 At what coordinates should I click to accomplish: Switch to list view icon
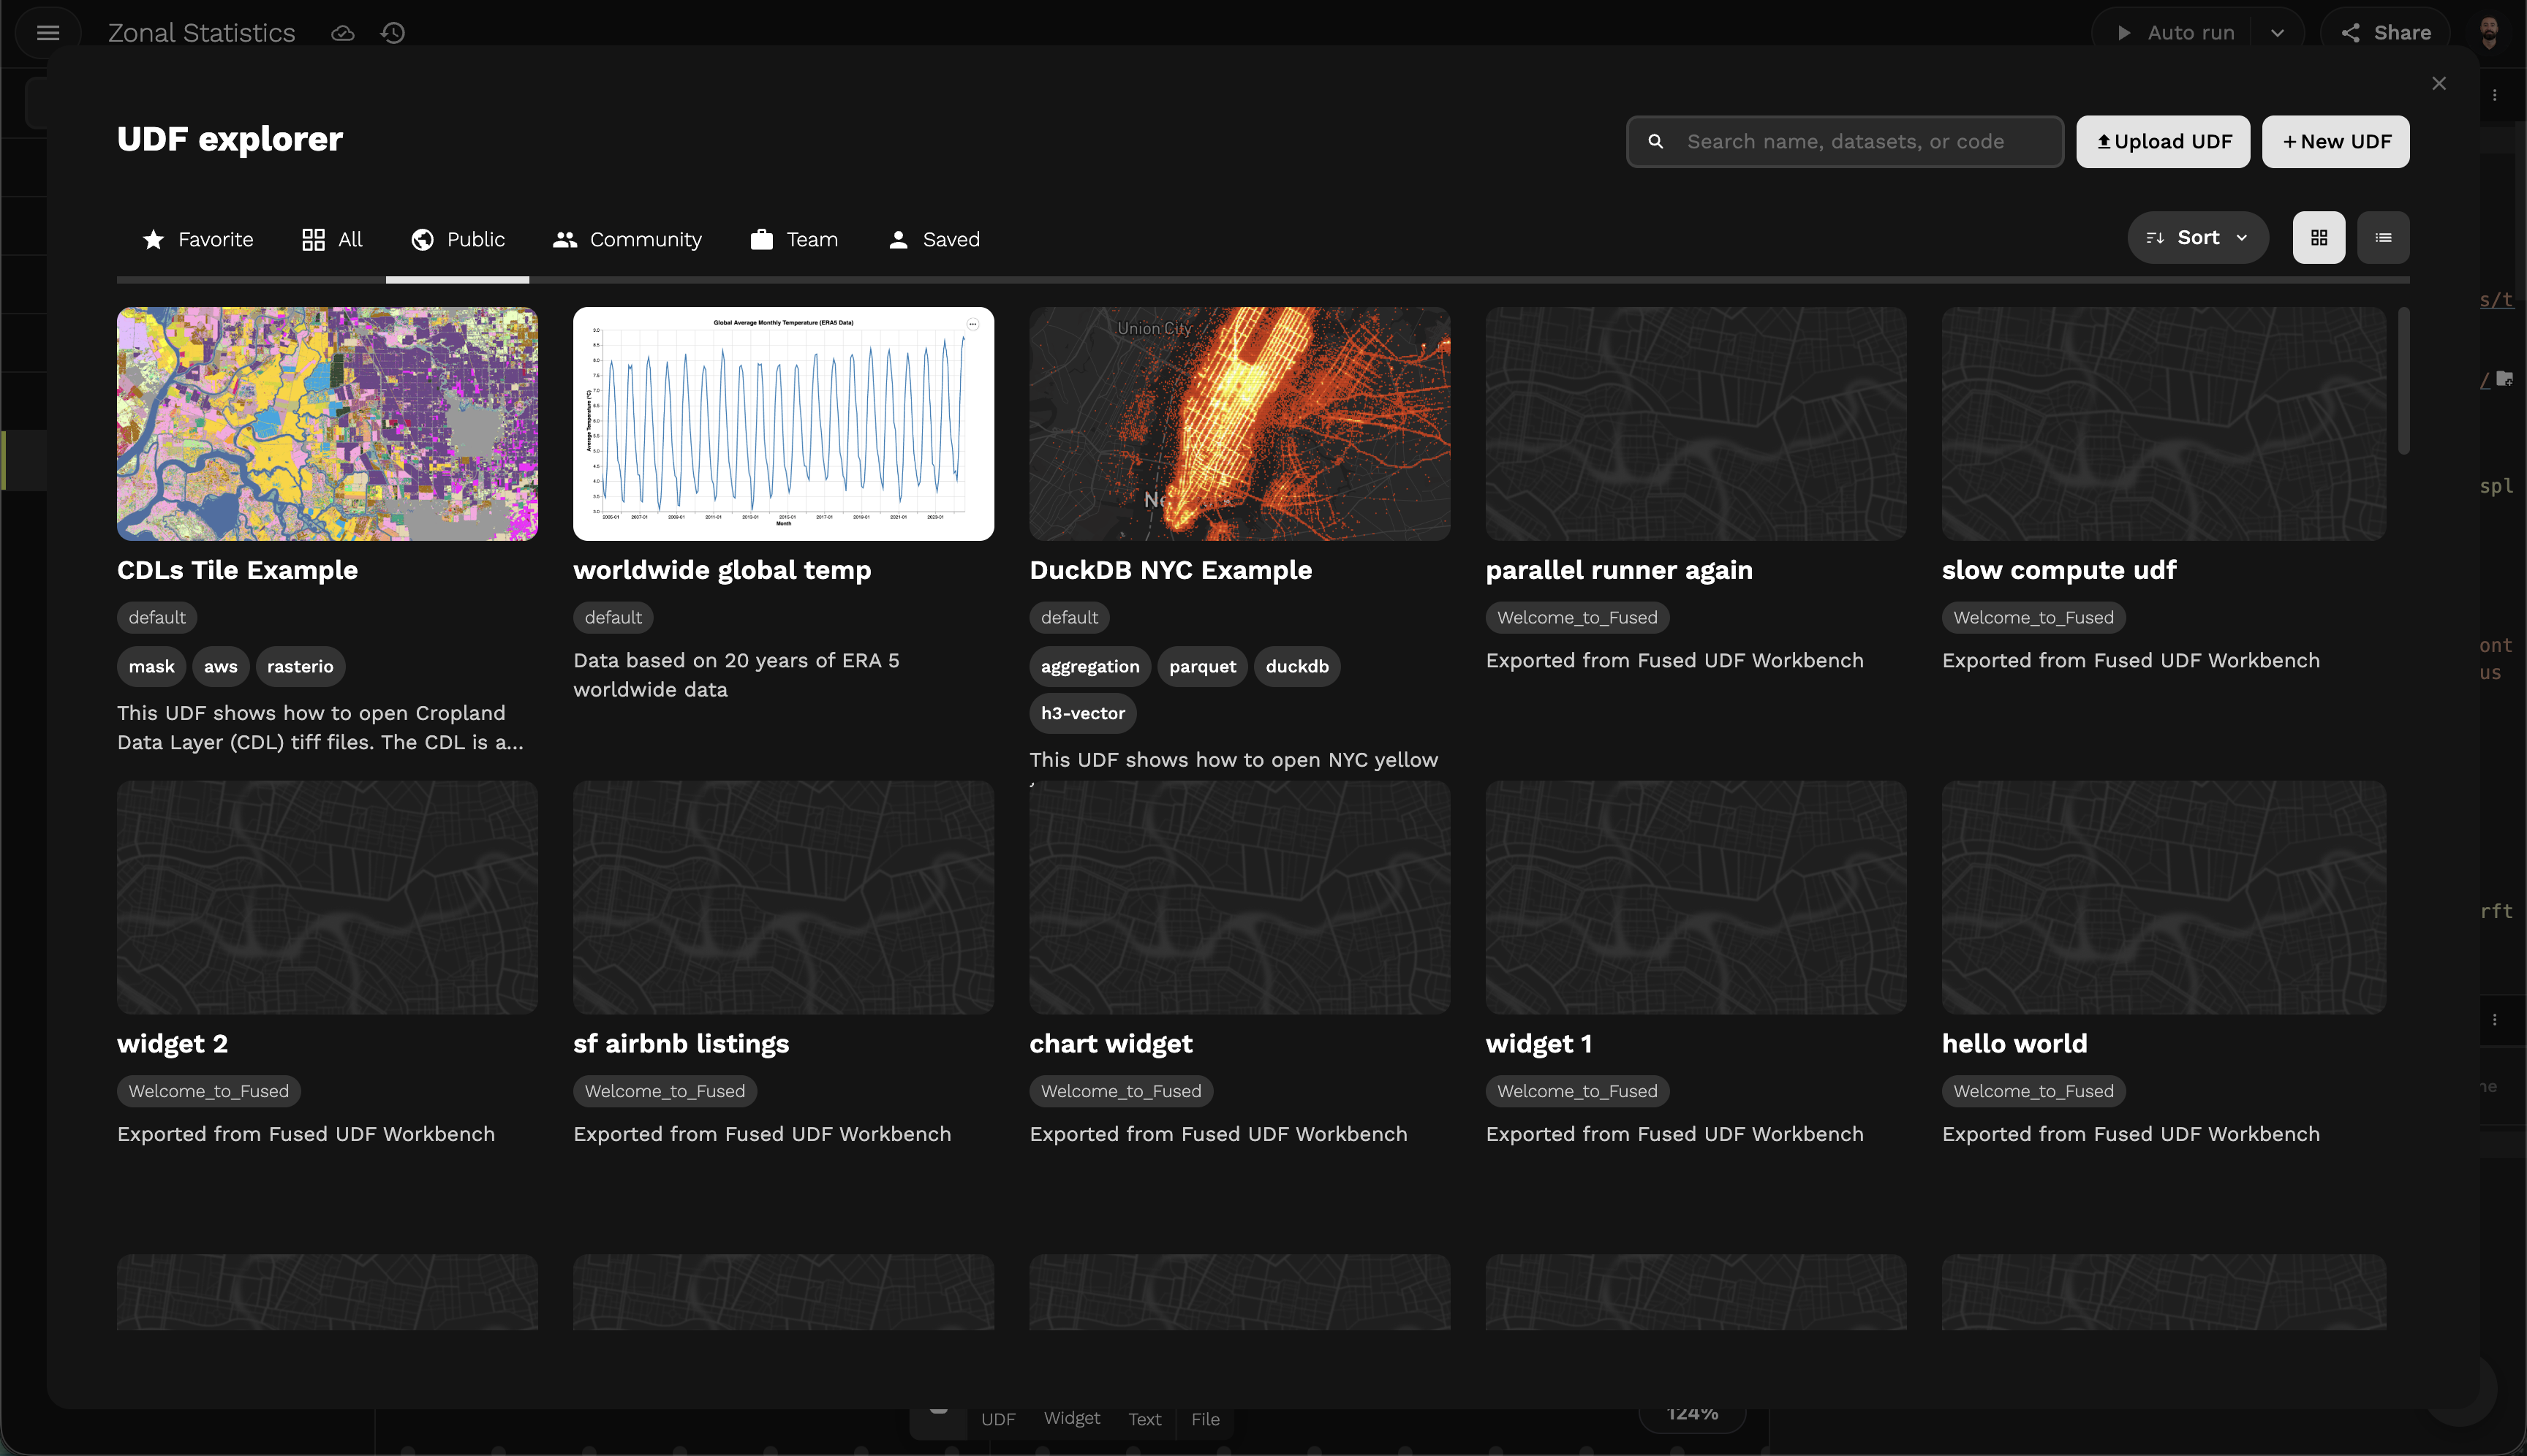tap(2383, 238)
